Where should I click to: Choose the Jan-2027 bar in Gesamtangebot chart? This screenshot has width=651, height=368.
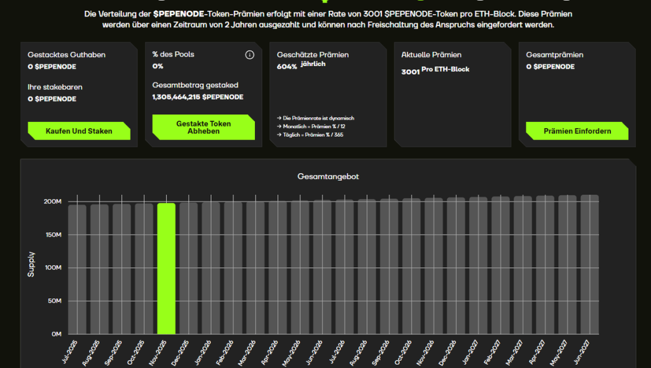pyautogui.click(x=478, y=265)
